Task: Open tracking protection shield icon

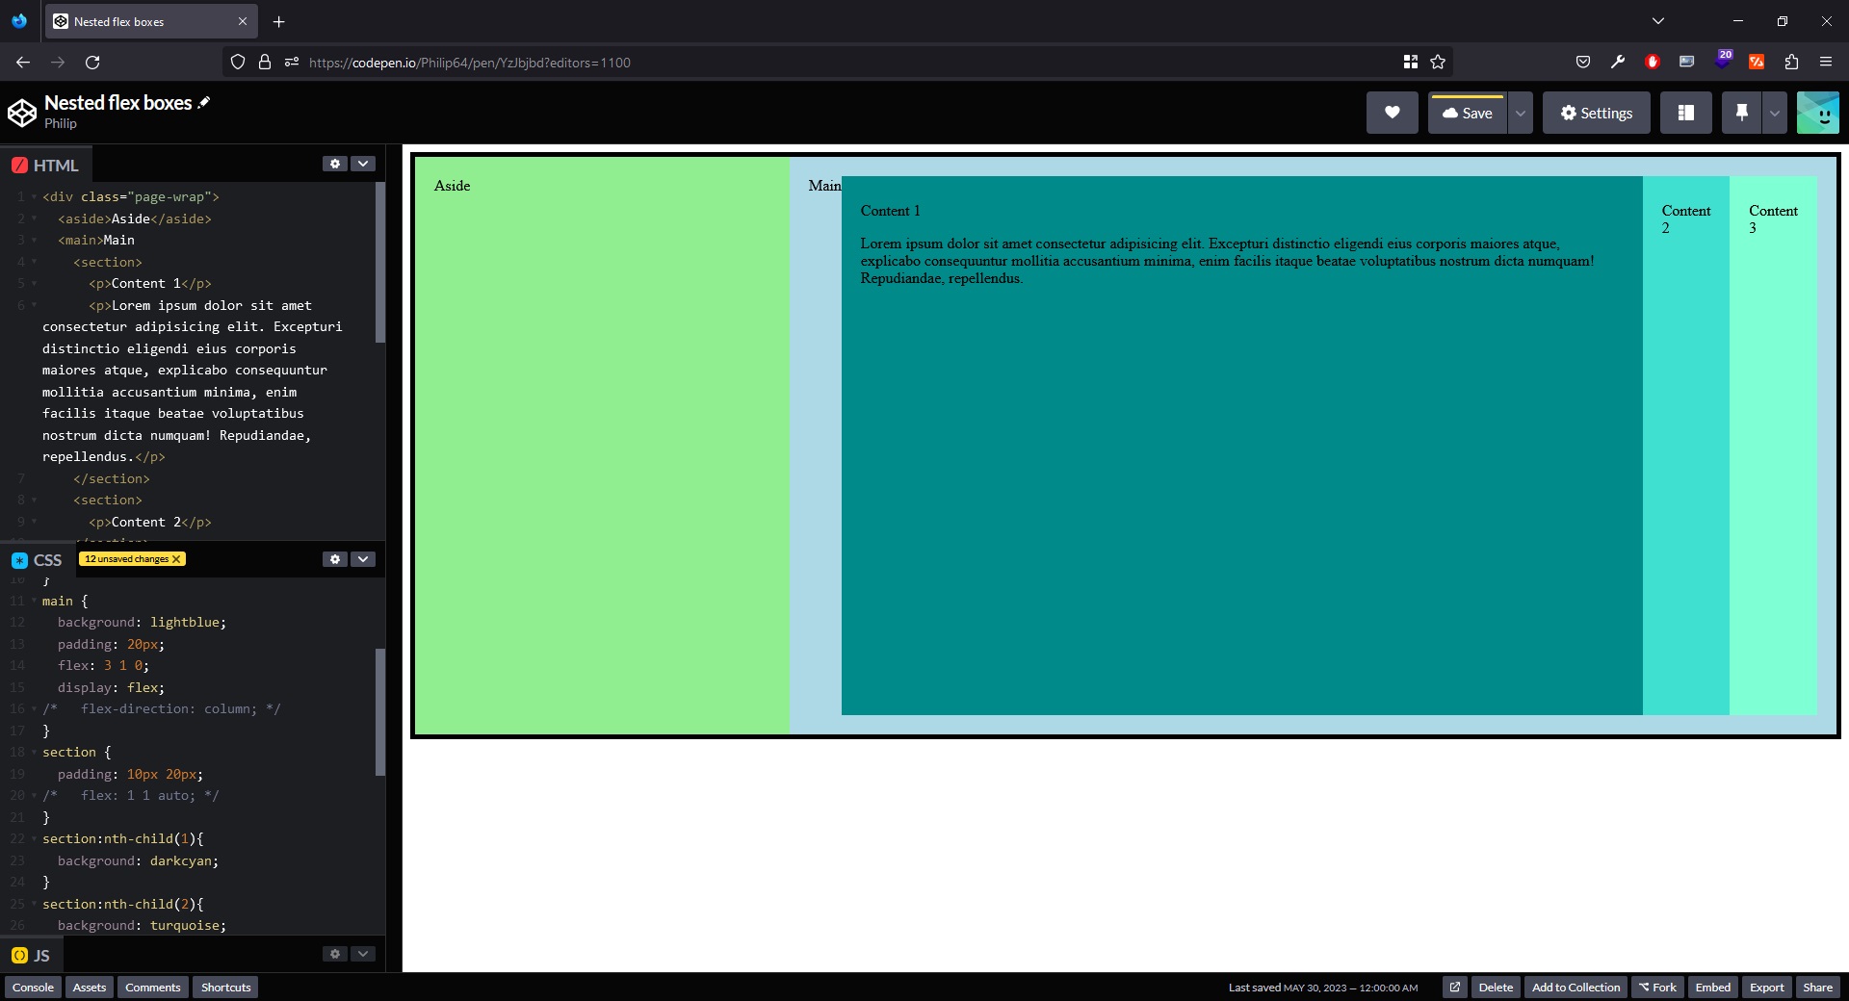Action: click(238, 62)
